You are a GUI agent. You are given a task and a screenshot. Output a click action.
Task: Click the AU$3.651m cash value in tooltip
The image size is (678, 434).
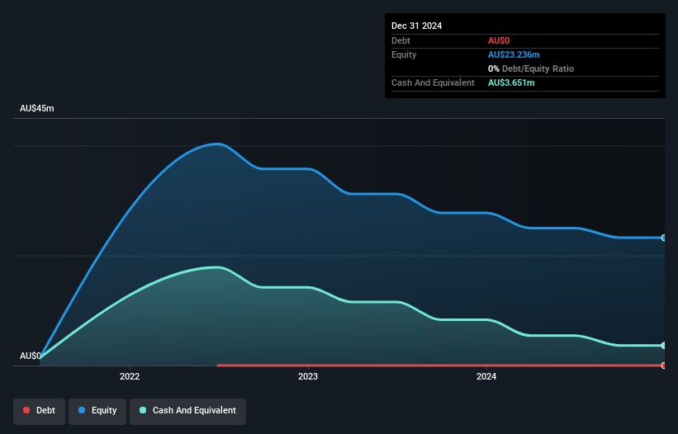point(510,83)
